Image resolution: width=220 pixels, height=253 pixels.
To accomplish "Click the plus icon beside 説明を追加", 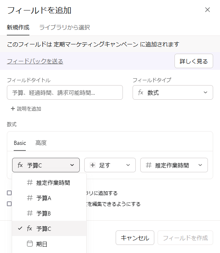I will (x=13, y=109).
